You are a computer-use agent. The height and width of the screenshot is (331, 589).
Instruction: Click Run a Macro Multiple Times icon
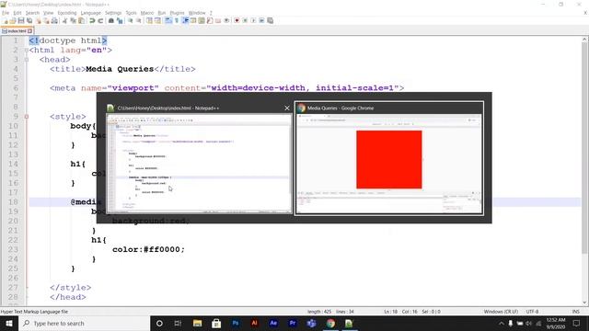261,20
